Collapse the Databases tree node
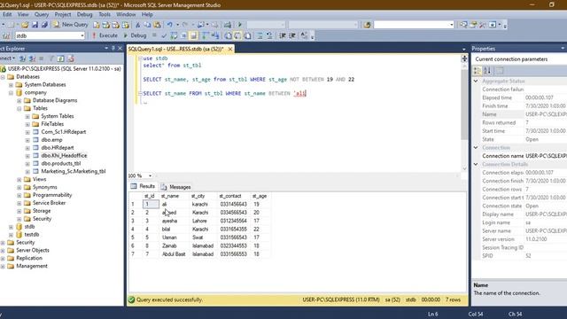The image size is (567, 319). point(3,77)
